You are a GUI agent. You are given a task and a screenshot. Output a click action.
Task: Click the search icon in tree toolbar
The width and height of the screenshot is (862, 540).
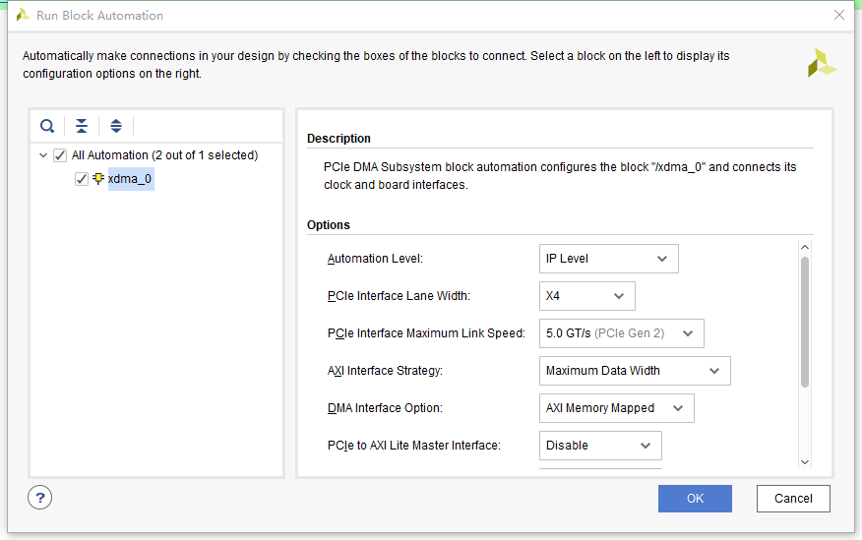pos(47,126)
